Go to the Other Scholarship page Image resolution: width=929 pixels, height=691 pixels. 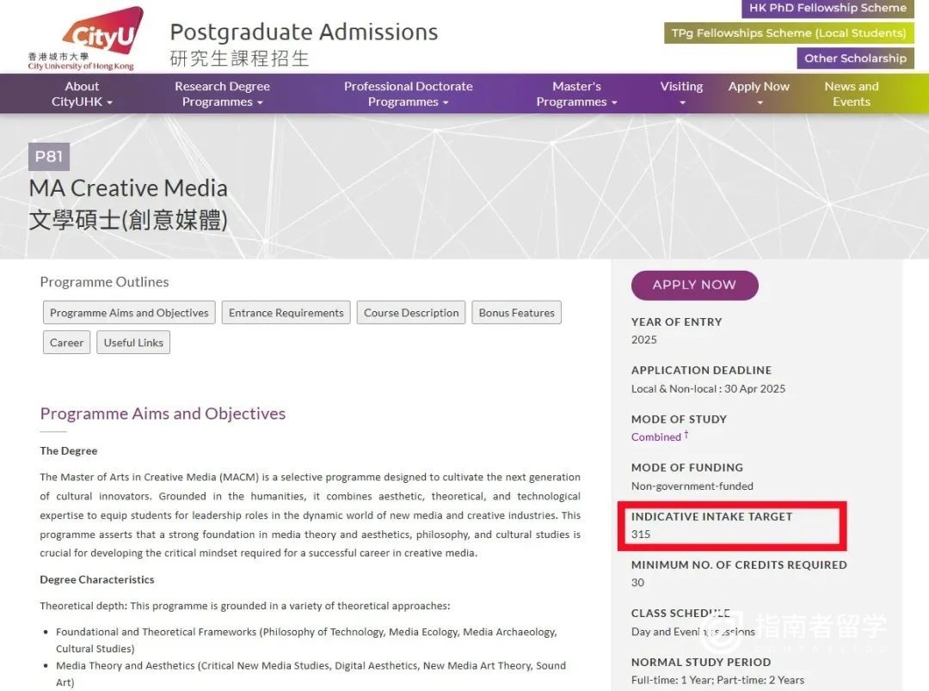point(855,58)
